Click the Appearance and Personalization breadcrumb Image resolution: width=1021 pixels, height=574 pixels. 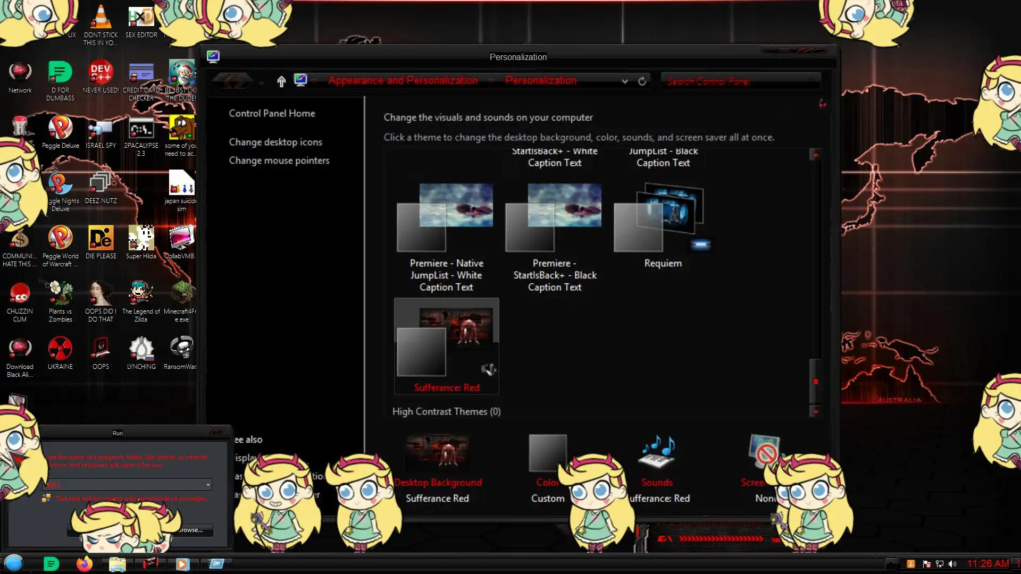tap(403, 81)
